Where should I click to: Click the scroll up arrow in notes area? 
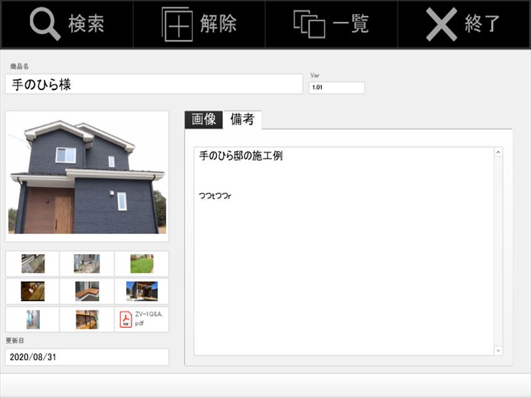498,153
